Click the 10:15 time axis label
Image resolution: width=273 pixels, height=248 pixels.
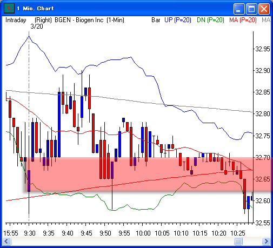tap(200, 233)
